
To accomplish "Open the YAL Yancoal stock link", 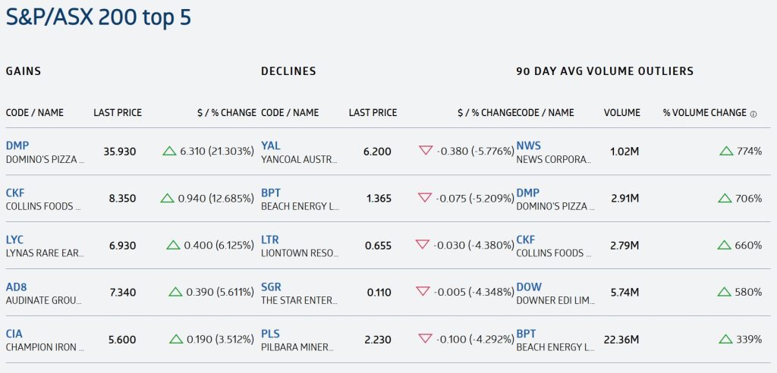I will (x=271, y=146).
